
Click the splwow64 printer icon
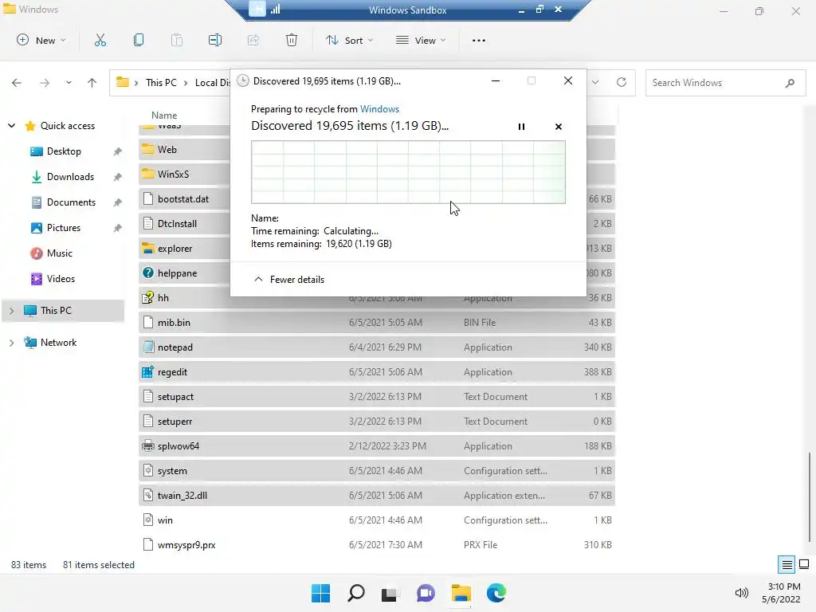point(147,446)
